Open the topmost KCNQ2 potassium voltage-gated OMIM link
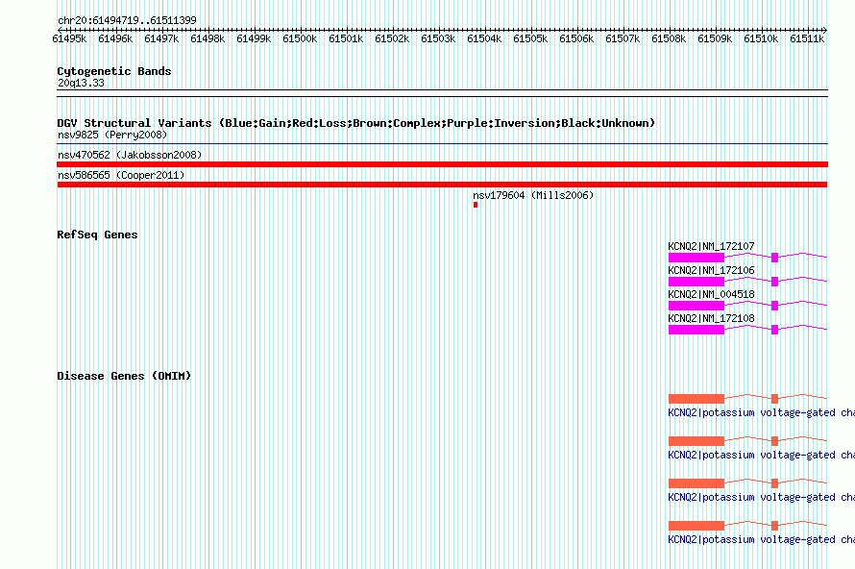 [x=761, y=413]
